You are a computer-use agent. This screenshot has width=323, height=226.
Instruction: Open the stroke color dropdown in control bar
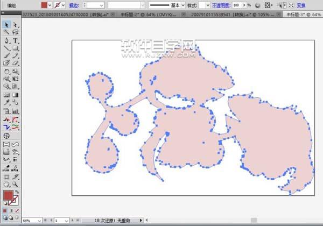63,5
